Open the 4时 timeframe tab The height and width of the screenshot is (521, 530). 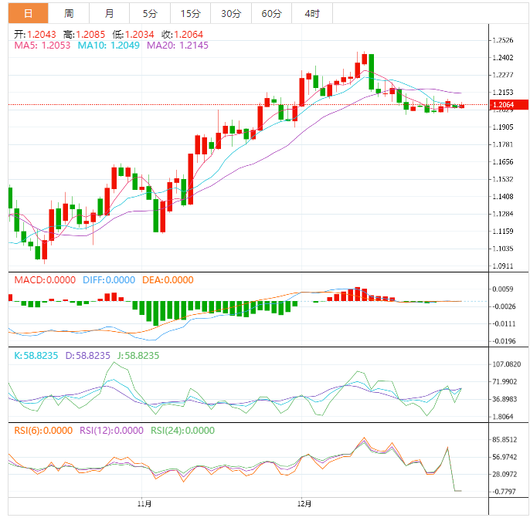(312, 13)
